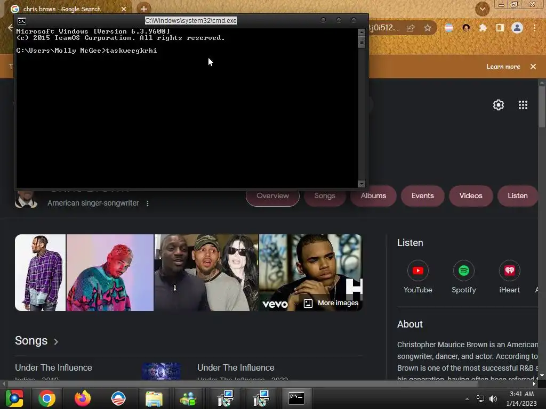Click the avatar face extension icon
The image size is (546, 409).
tap(466, 28)
